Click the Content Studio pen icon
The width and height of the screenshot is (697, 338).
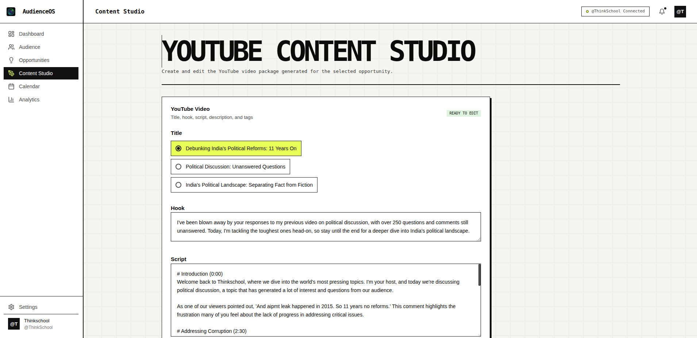pos(11,73)
